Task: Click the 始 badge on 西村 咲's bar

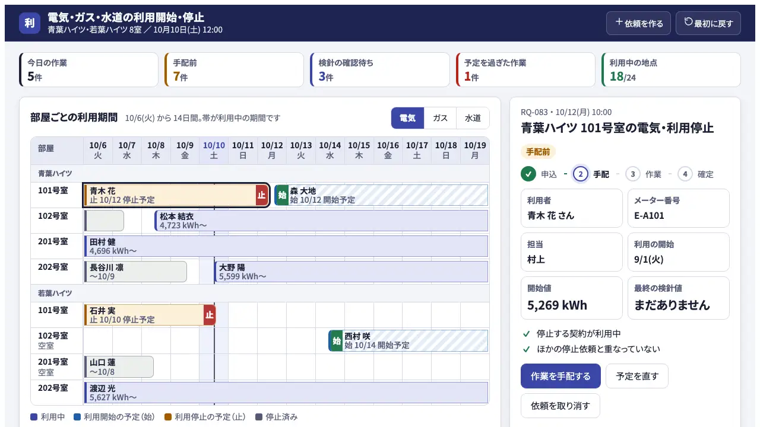Action: tap(336, 341)
